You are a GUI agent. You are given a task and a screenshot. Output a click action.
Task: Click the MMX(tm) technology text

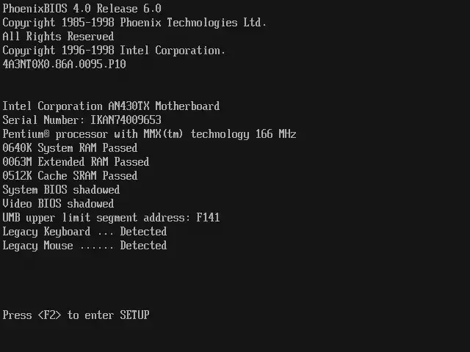tap(196, 134)
